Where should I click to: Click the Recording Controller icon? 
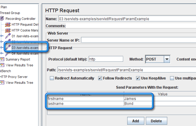click(x=2, y=18)
